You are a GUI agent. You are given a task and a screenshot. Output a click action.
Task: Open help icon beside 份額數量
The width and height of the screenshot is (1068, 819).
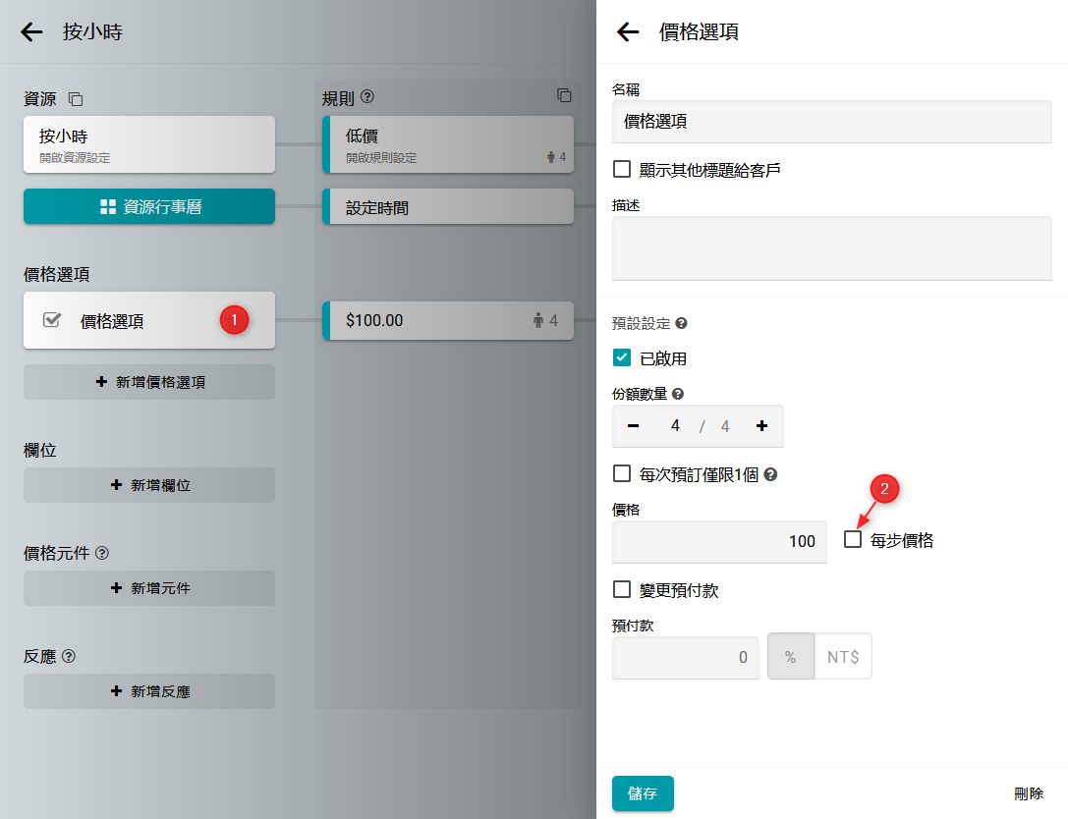(x=678, y=394)
